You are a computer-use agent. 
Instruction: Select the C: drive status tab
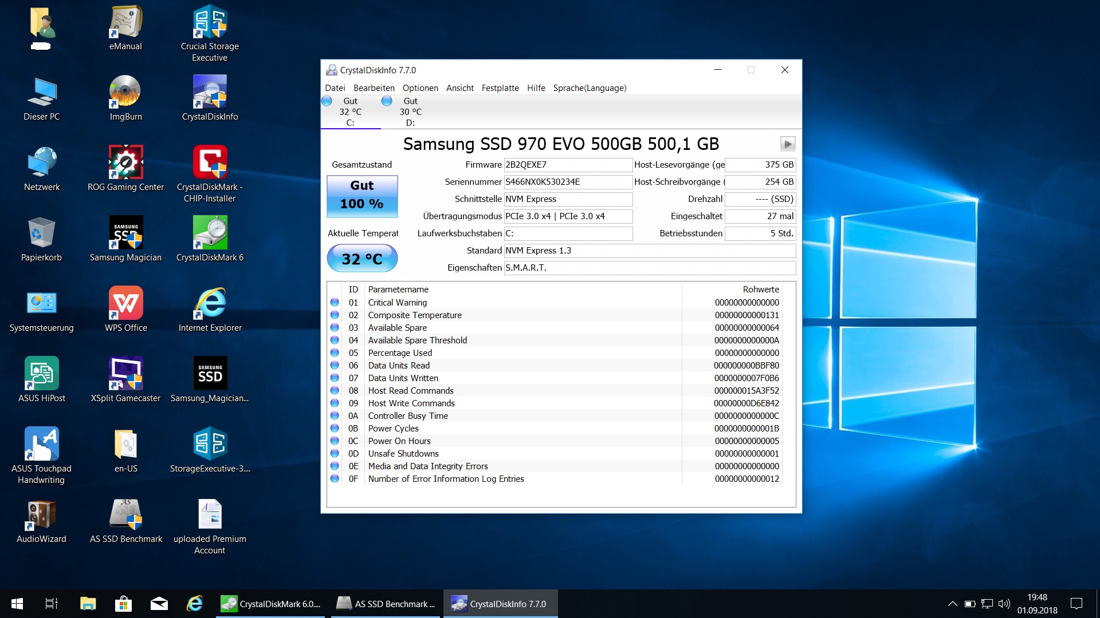(x=350, y=112)
